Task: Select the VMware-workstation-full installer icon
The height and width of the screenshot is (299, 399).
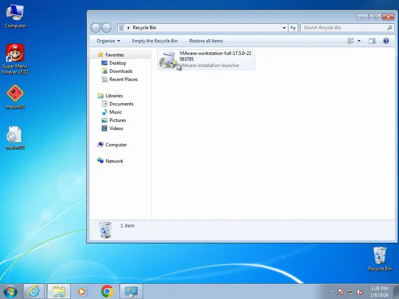Action: [168, 60]
